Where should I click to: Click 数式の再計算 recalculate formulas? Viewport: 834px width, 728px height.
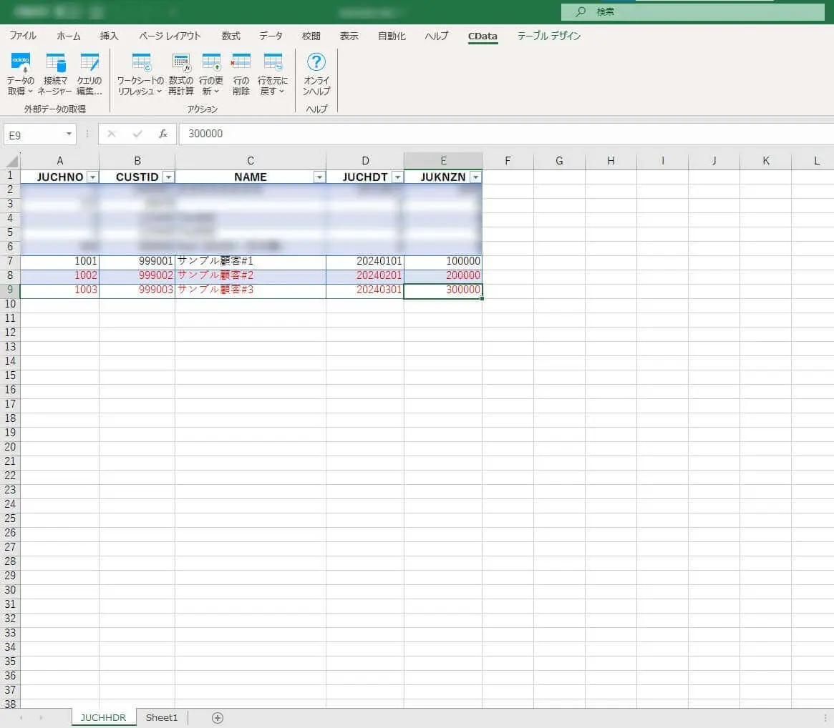click(x=181, y=74)
